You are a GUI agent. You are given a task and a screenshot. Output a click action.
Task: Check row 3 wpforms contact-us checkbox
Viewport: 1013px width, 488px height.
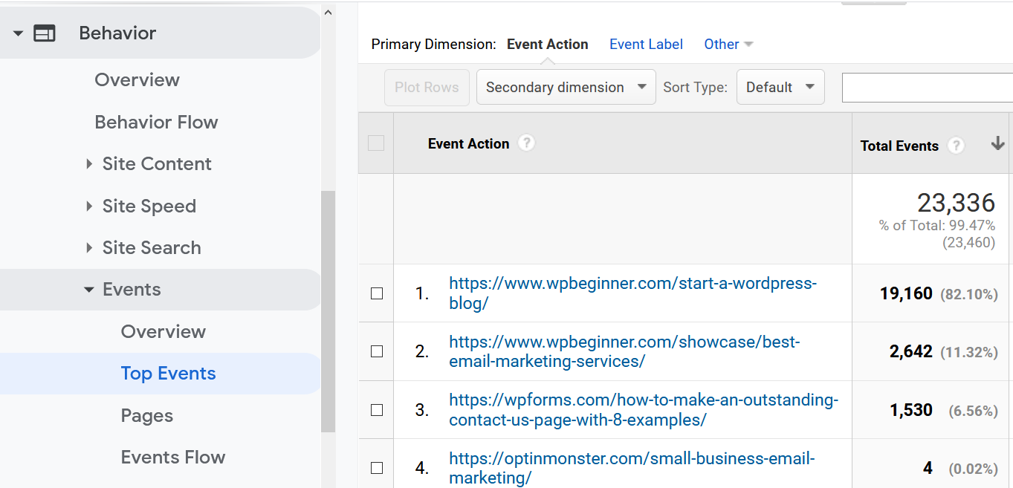pos(377,410)
